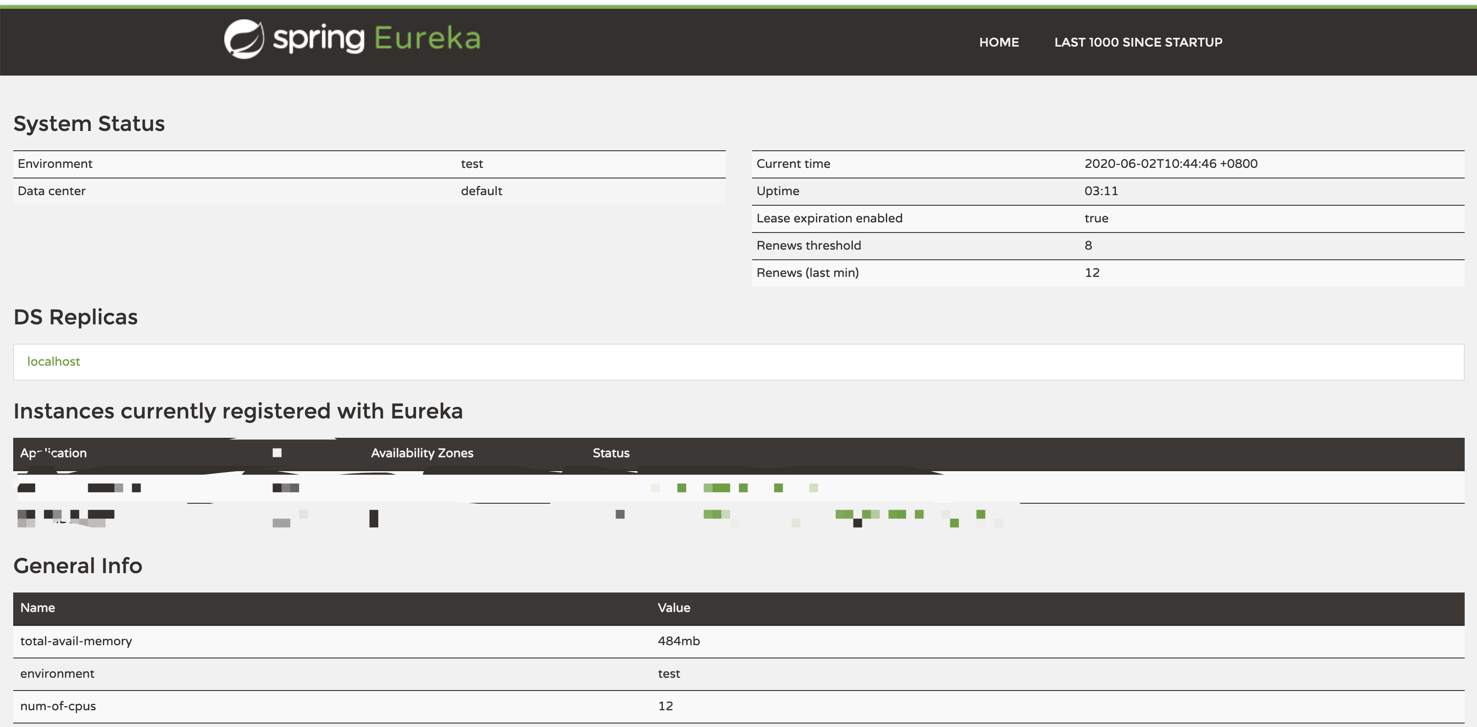Click the Status column header
The height and width of the screenshot is (727, 1477).
tap(611, 453)
